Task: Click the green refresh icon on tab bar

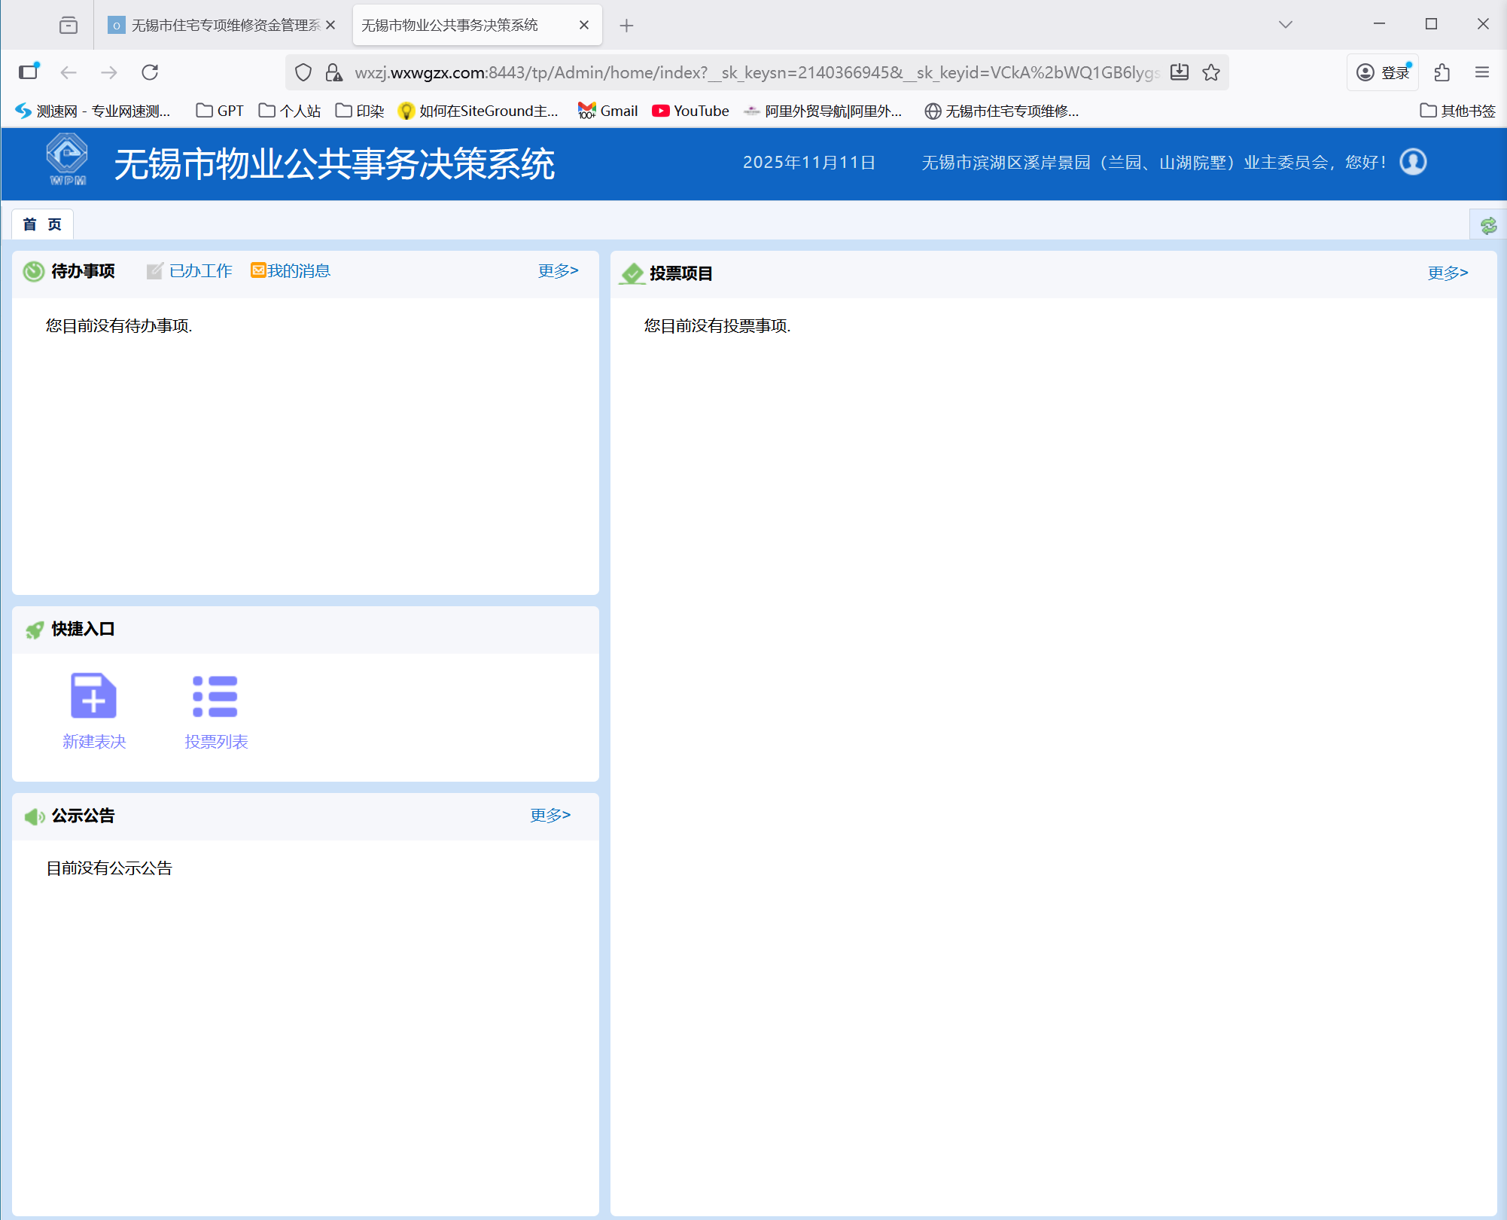Action: pyautogui.click(x=1488, y=225)
